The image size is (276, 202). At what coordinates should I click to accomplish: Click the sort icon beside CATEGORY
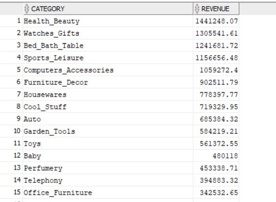pyautogui.click(x=26, y=9)
